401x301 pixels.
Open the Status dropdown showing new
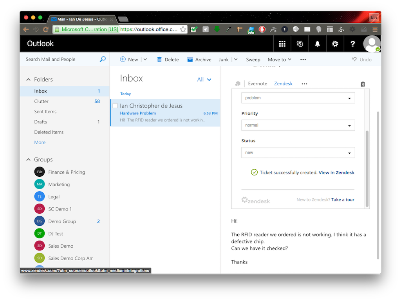click(298, 152)
